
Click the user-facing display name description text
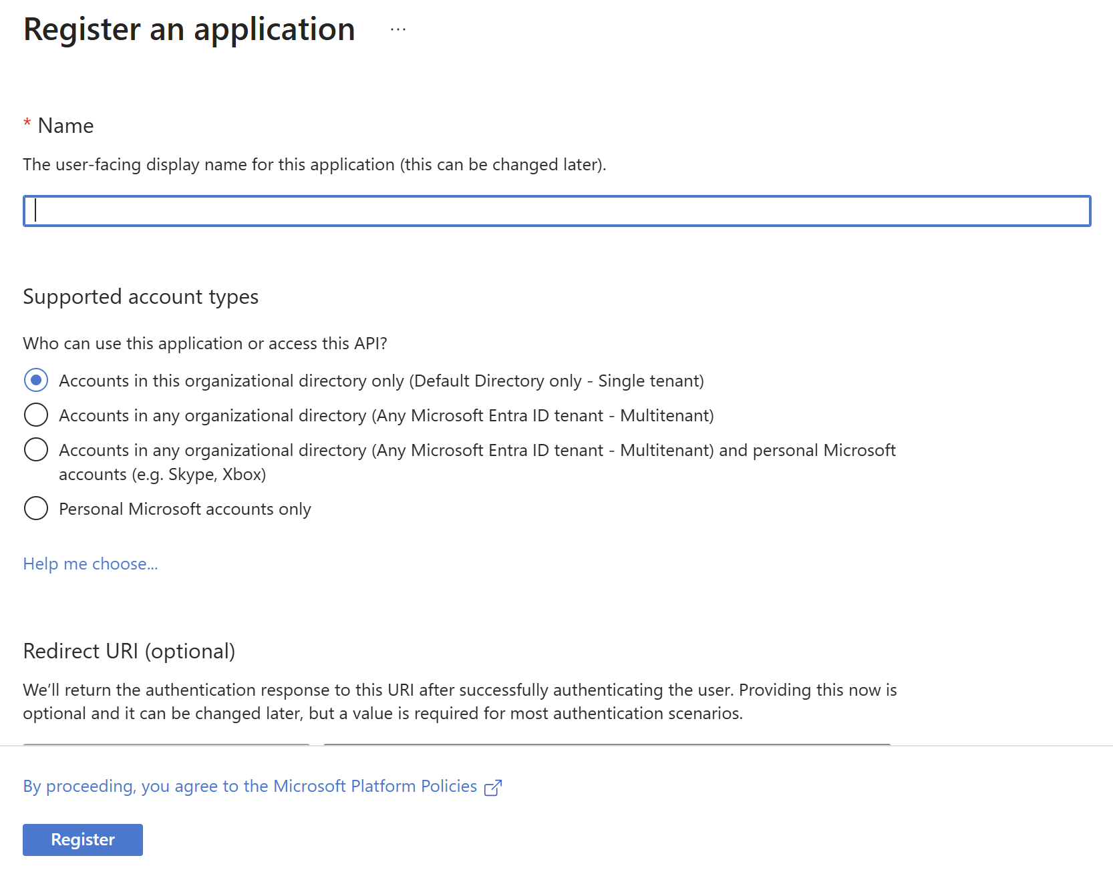tap(315, 165)
